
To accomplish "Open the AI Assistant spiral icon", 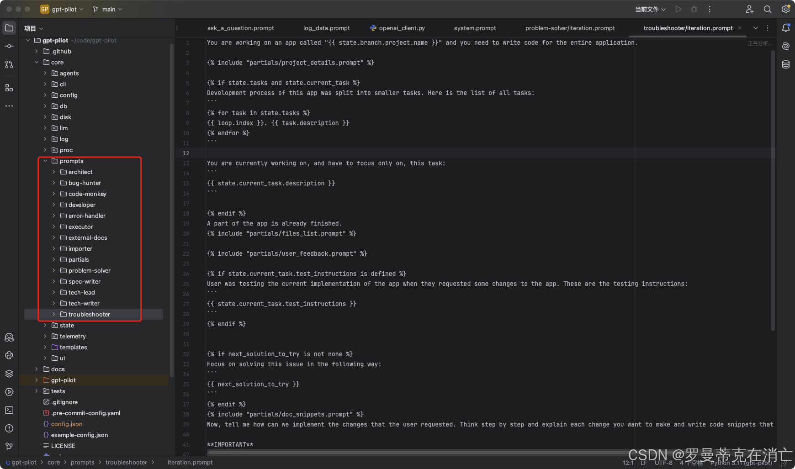I will point(786,46).
